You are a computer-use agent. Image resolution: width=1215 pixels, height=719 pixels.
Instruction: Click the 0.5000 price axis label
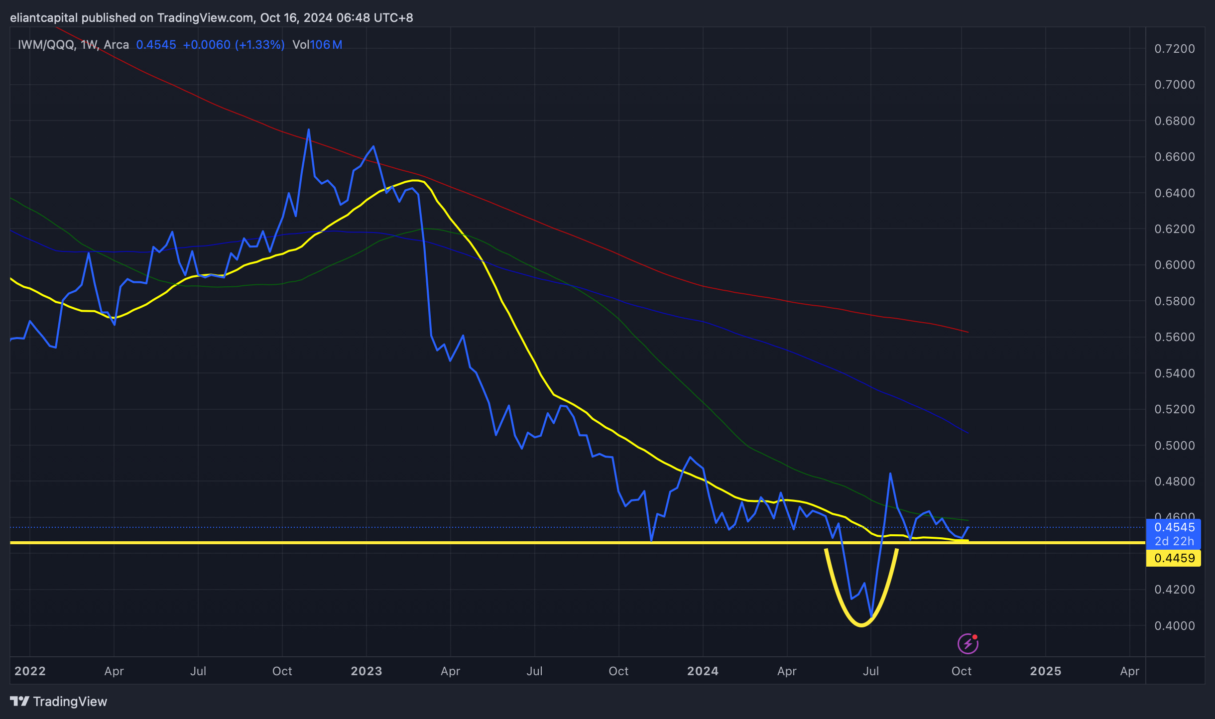tap(1174, 446)
